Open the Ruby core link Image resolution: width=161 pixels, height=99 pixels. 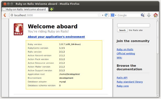(123, 86)
